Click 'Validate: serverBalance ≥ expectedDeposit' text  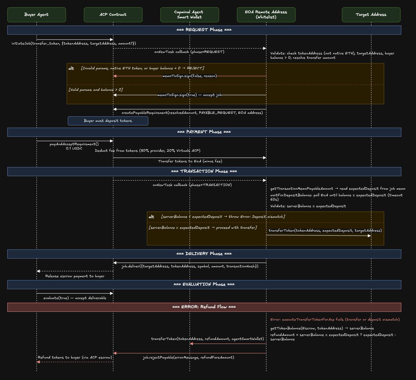308,206
